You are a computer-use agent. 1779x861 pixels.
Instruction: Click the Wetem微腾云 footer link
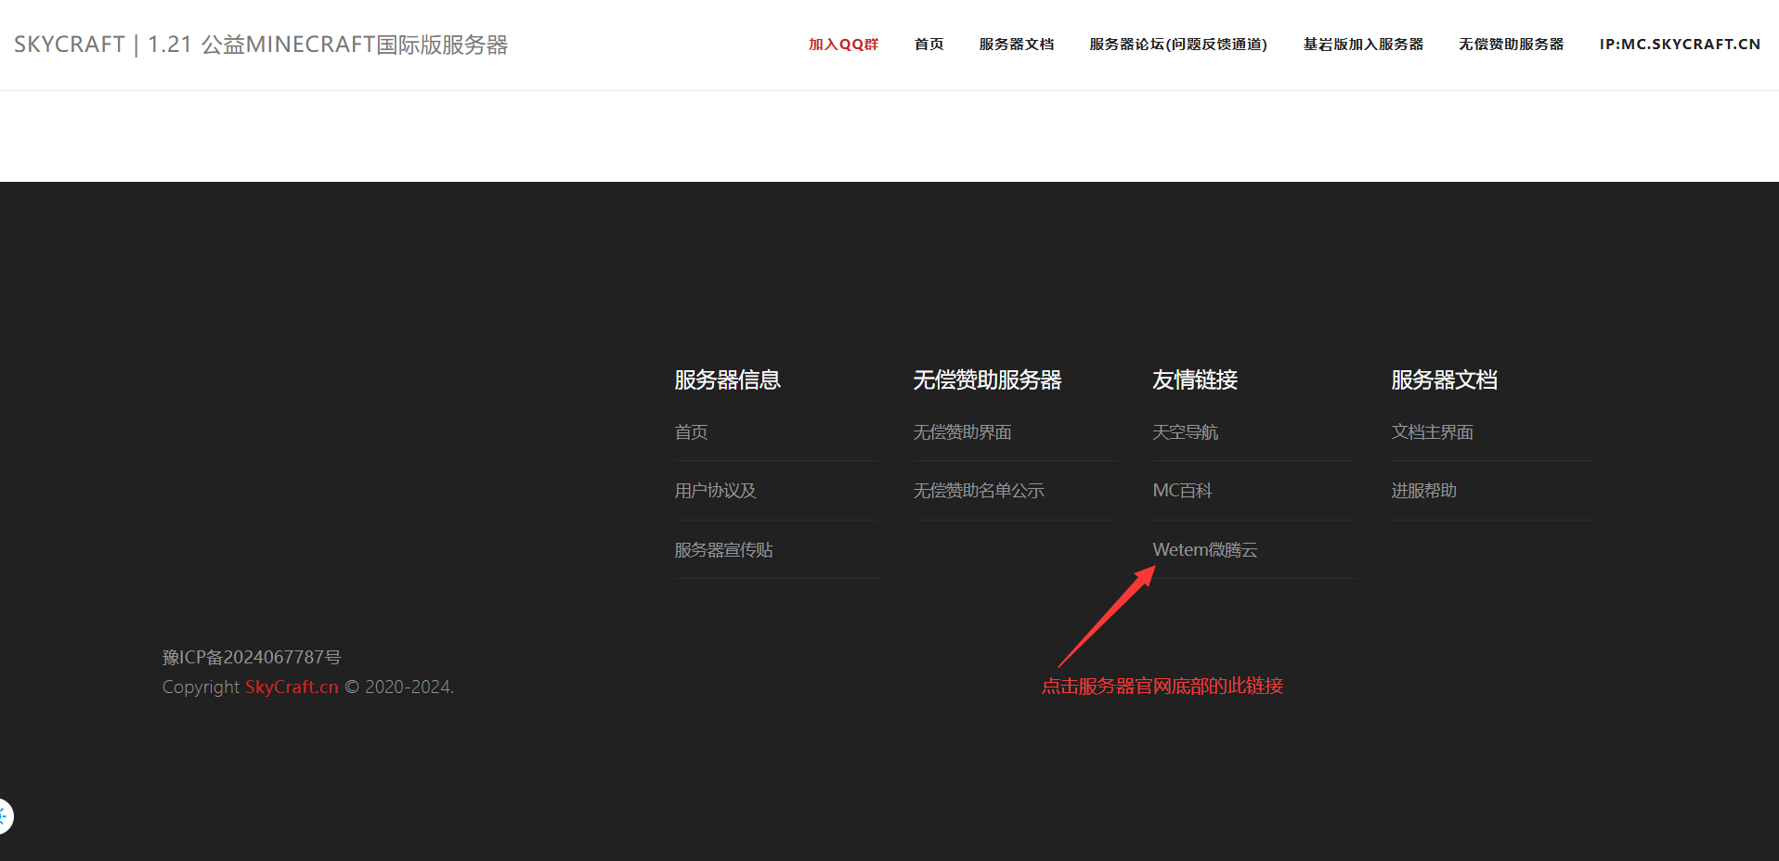point(1204,550)
